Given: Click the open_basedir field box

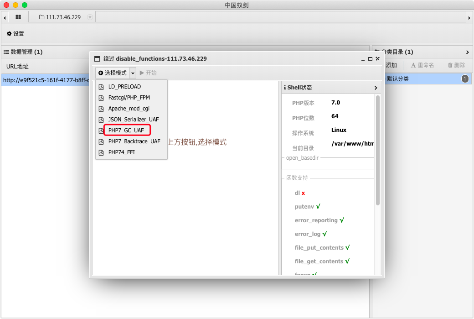Looking at the screenshot, I should [328, 164].
